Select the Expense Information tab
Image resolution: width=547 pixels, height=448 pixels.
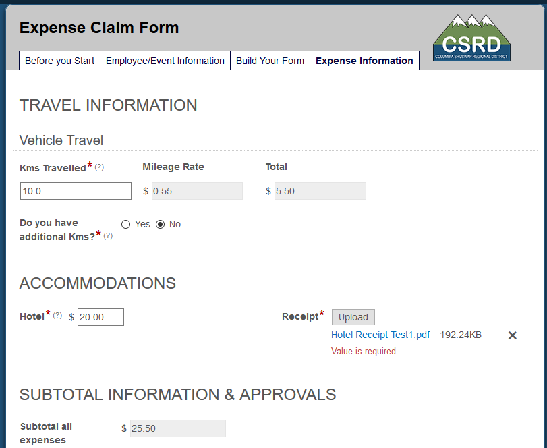[364, 61]
